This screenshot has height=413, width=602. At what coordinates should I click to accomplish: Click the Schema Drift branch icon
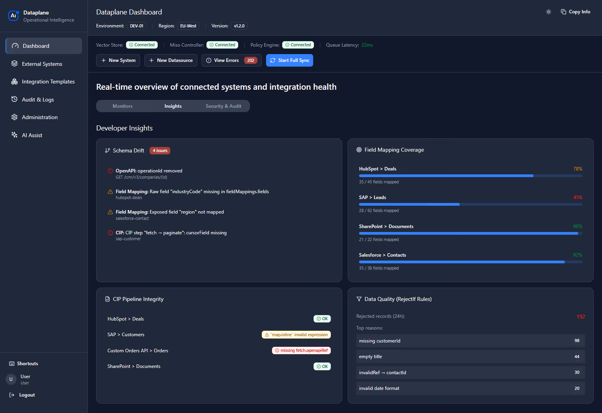click(108, 150)
